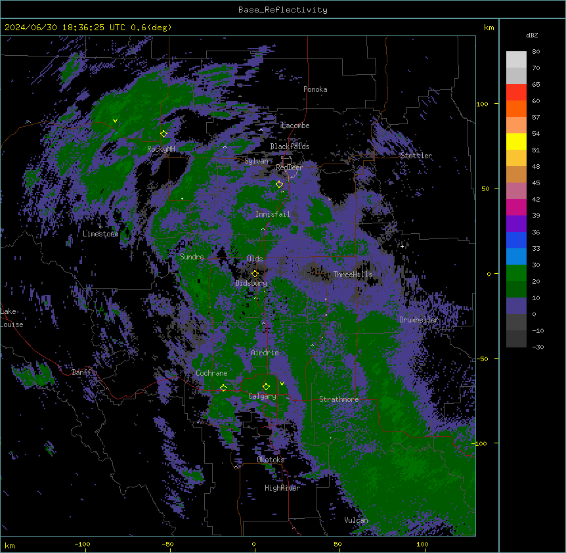Select the Drumheller label

[x=419, y=320]
